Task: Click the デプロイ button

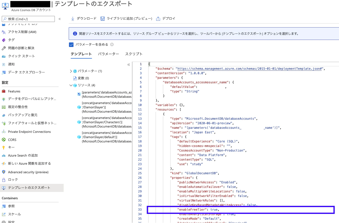Action: [x=166, y=18]
